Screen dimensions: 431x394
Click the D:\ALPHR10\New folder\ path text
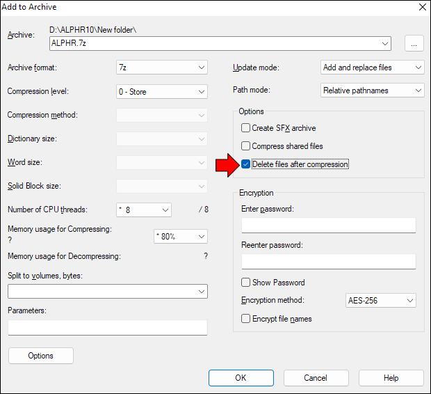pyautogui.click(x=93, y=30)
